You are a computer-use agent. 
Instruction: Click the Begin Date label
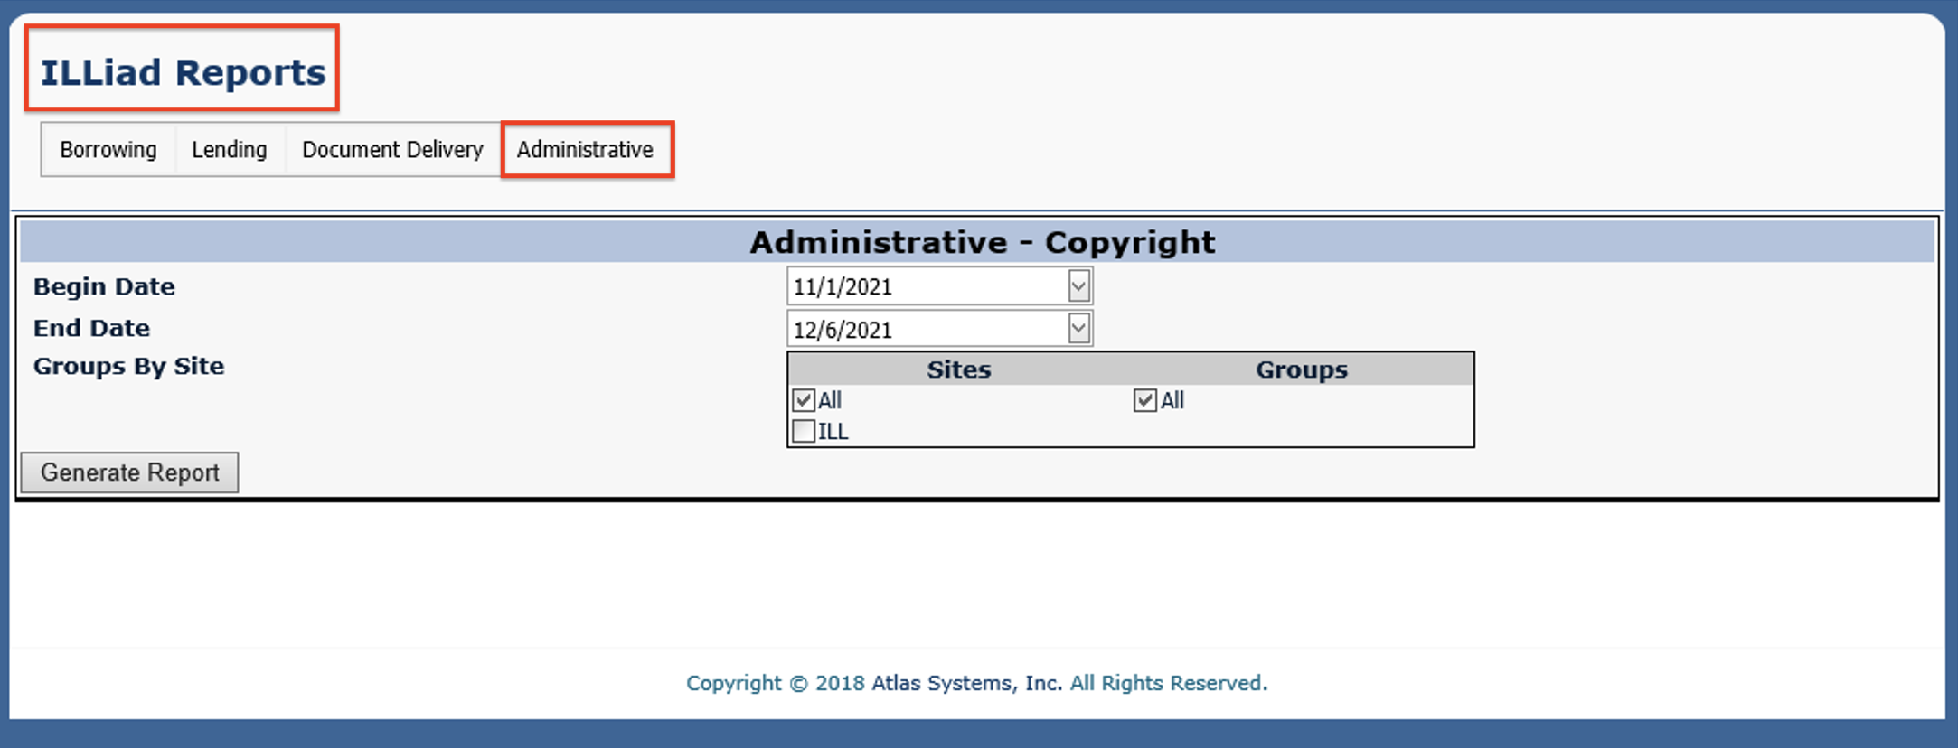(104, 287)
